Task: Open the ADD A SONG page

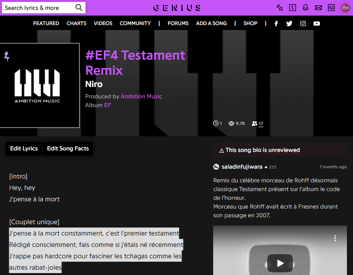Action: tap(211, 23)
